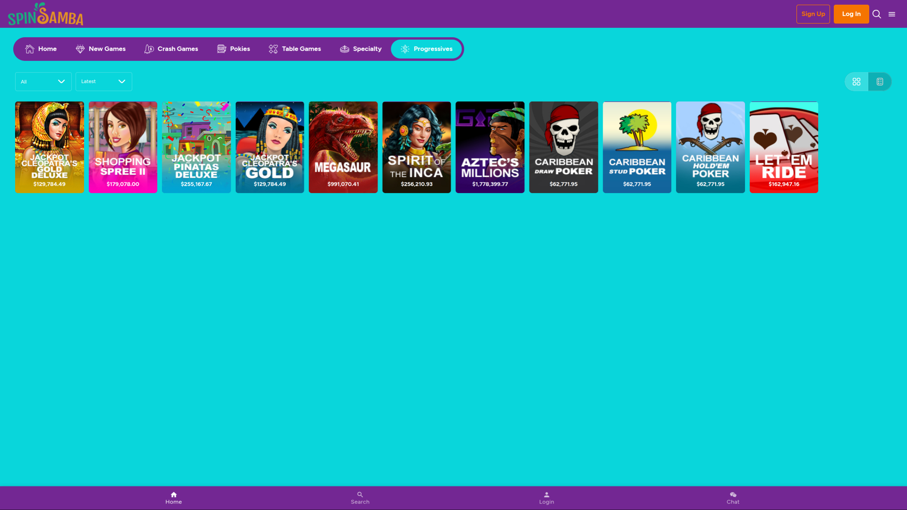Click the Sign Up button
Screen dimensions: 907x510
click(x=813, y=14)
